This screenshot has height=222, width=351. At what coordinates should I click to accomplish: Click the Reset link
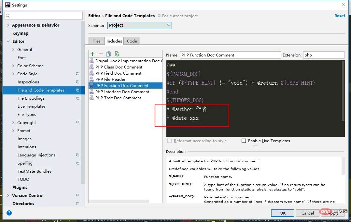coord(340,16)
